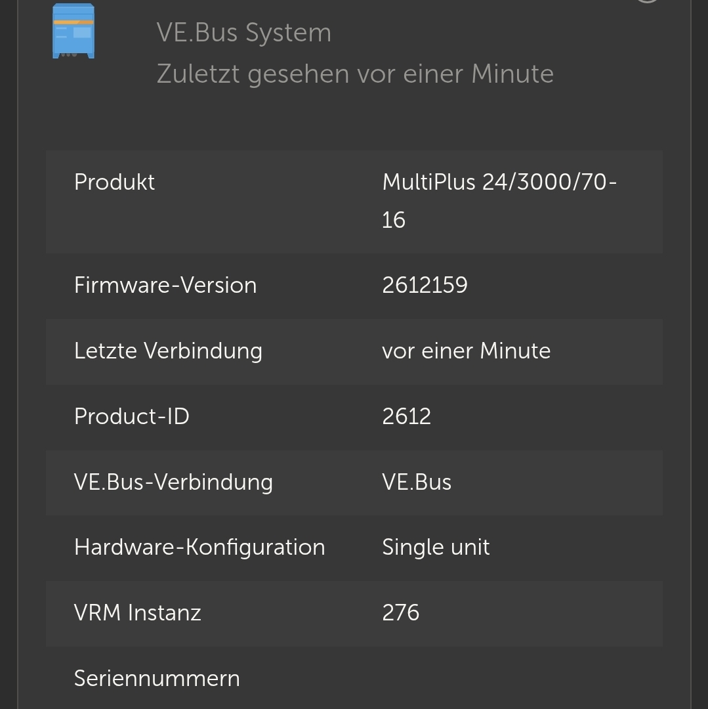
Task: Click the 'Zuletzt gesehen vor einer Minute' status text
Action: click(354, 74)
